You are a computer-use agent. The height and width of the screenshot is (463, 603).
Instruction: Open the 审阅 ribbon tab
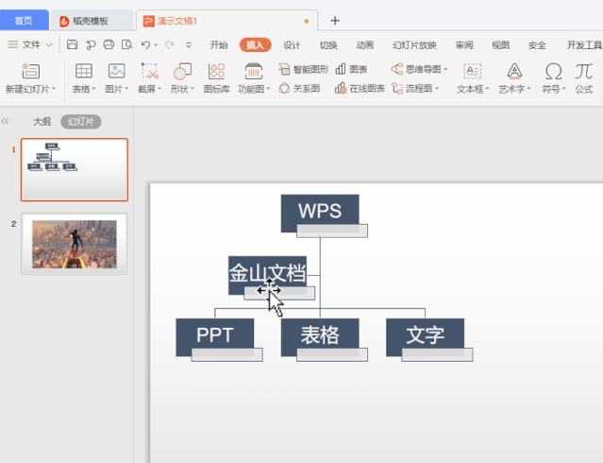tap(464, 45)
